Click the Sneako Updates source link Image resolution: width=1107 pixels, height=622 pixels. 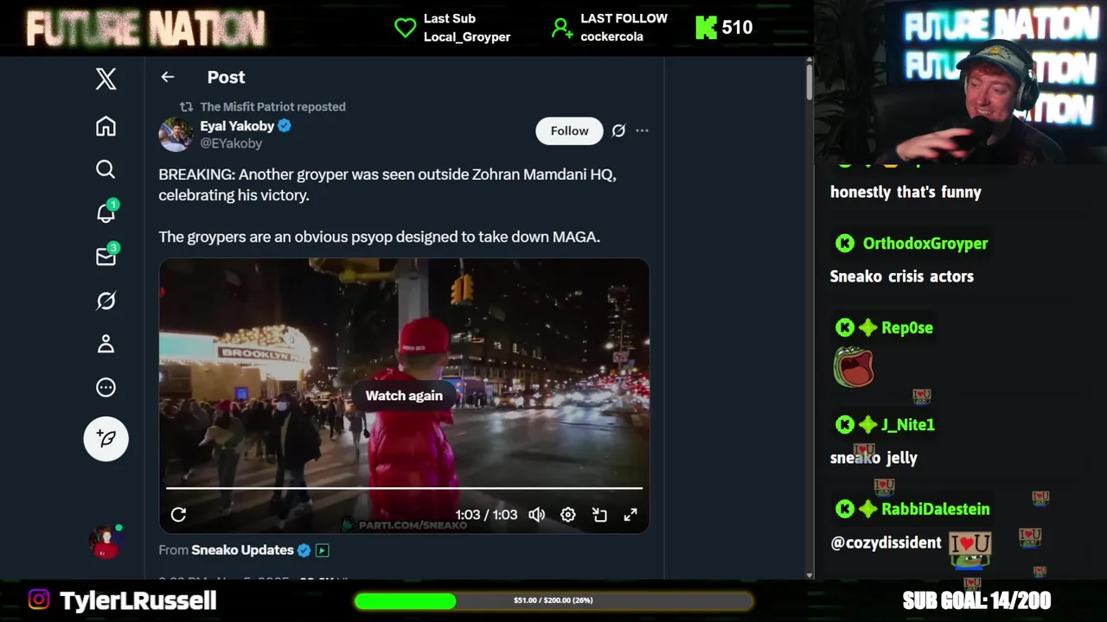[242, 549]
